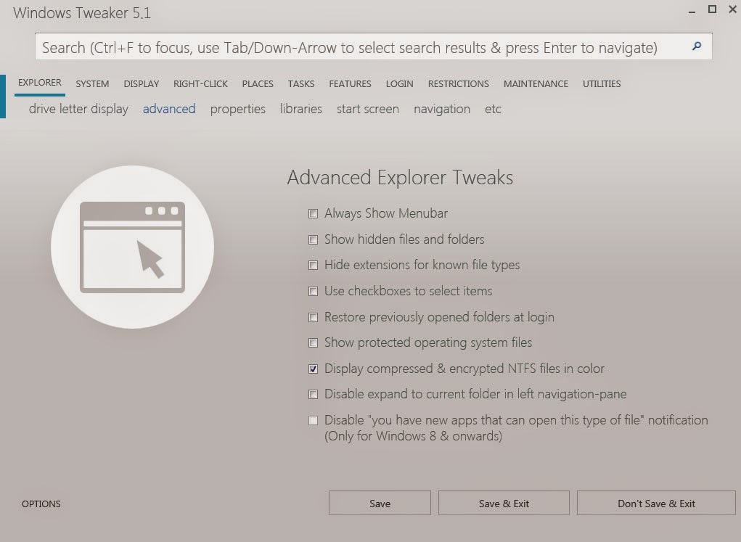Click Save & Exit
The width and height of the screenshot is (741, 542).
click(504, 503)
